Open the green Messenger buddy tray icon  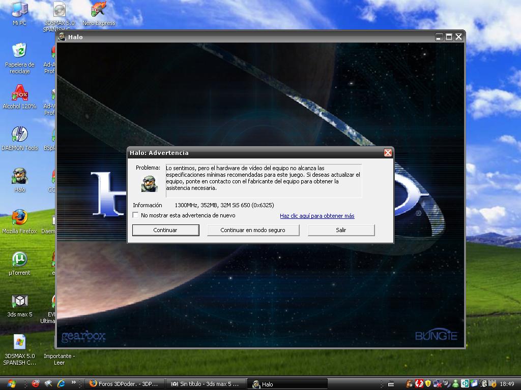click(455, 384)
